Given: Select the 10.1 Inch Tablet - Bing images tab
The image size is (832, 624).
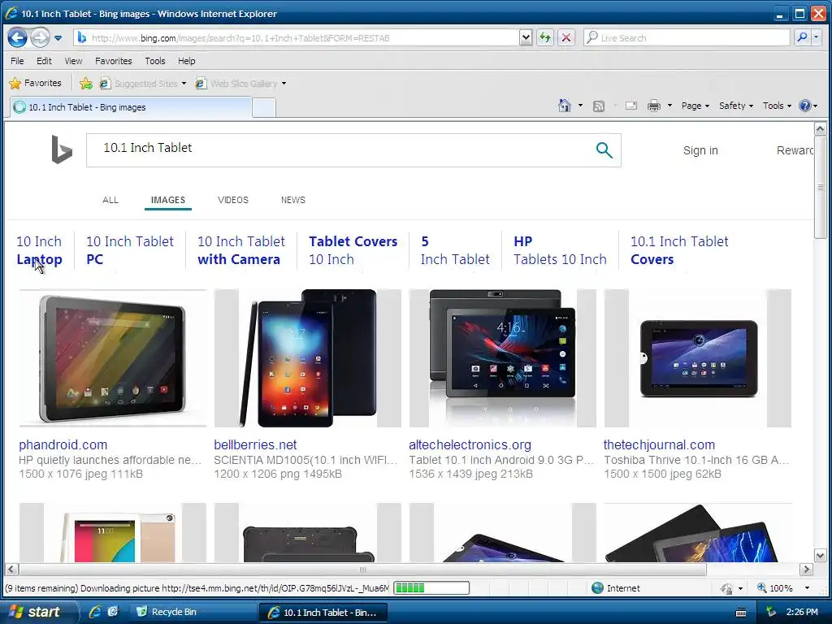Looking at the screenshot, I should [x=131, y=107].
